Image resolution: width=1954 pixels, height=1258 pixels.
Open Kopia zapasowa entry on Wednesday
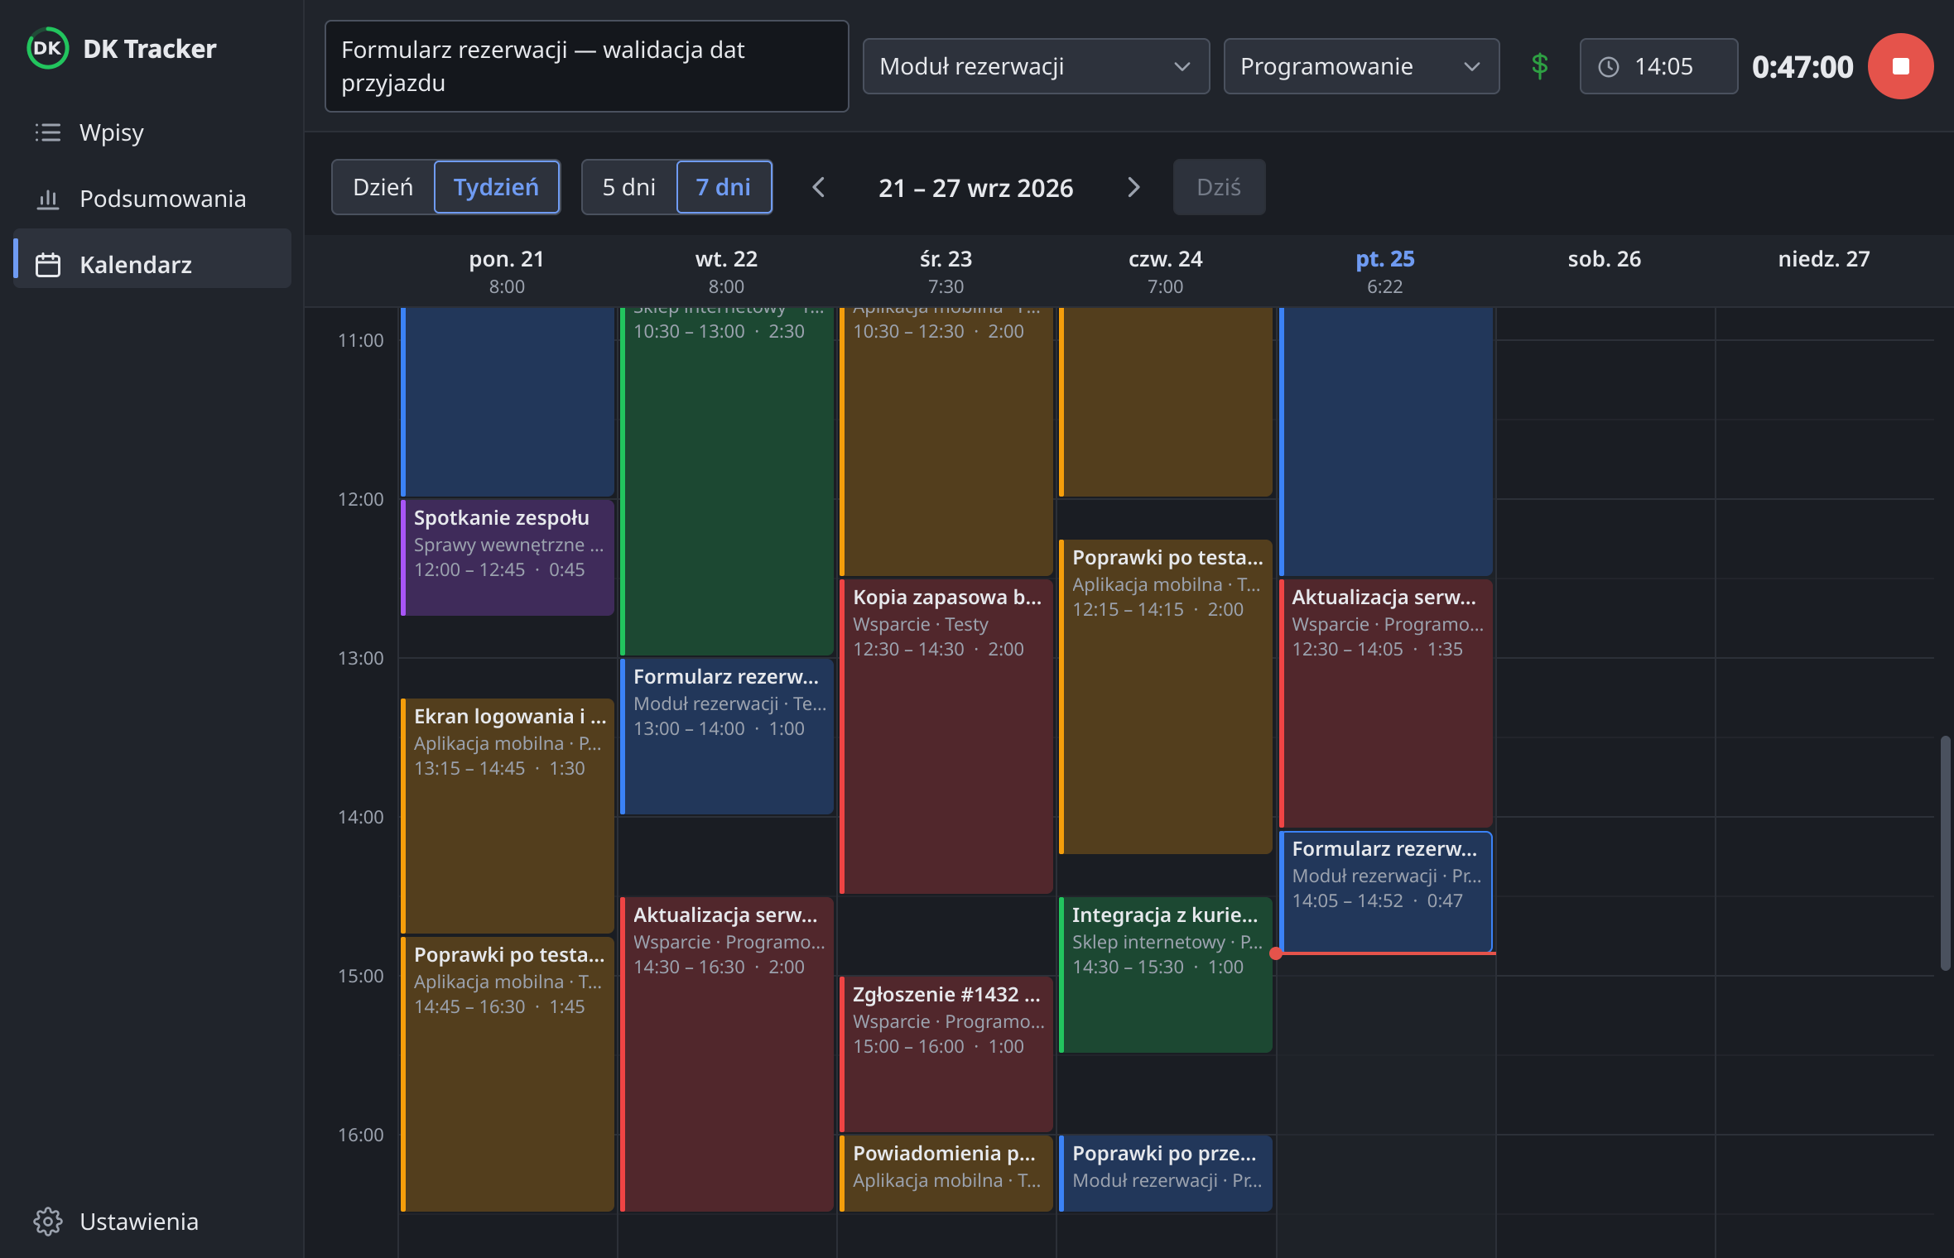pyautogui.click(x=946, y=736)
